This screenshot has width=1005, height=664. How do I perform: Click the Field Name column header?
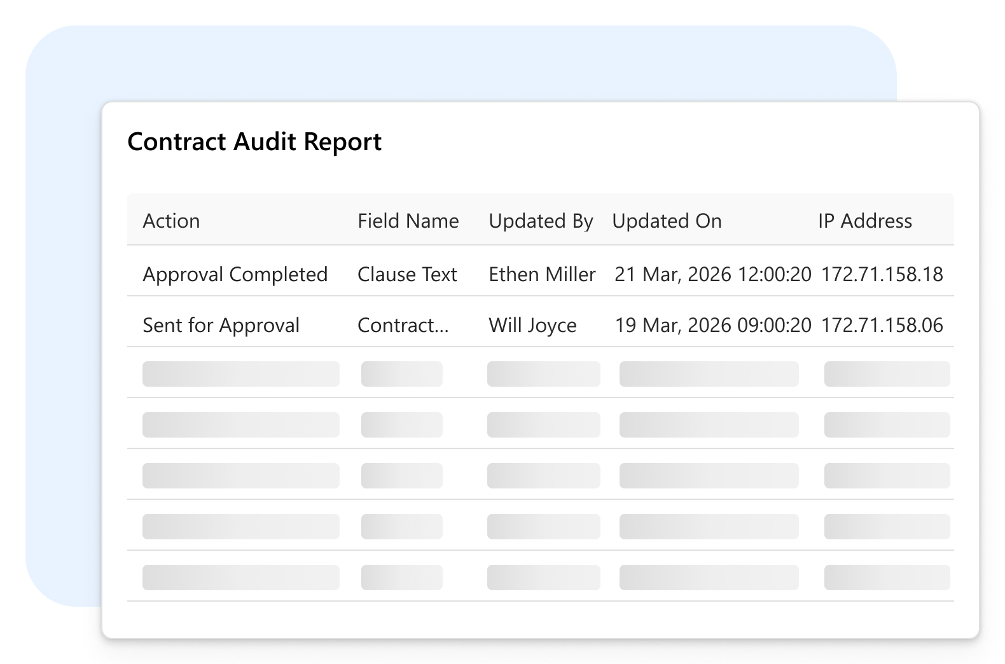coord(408,221)
